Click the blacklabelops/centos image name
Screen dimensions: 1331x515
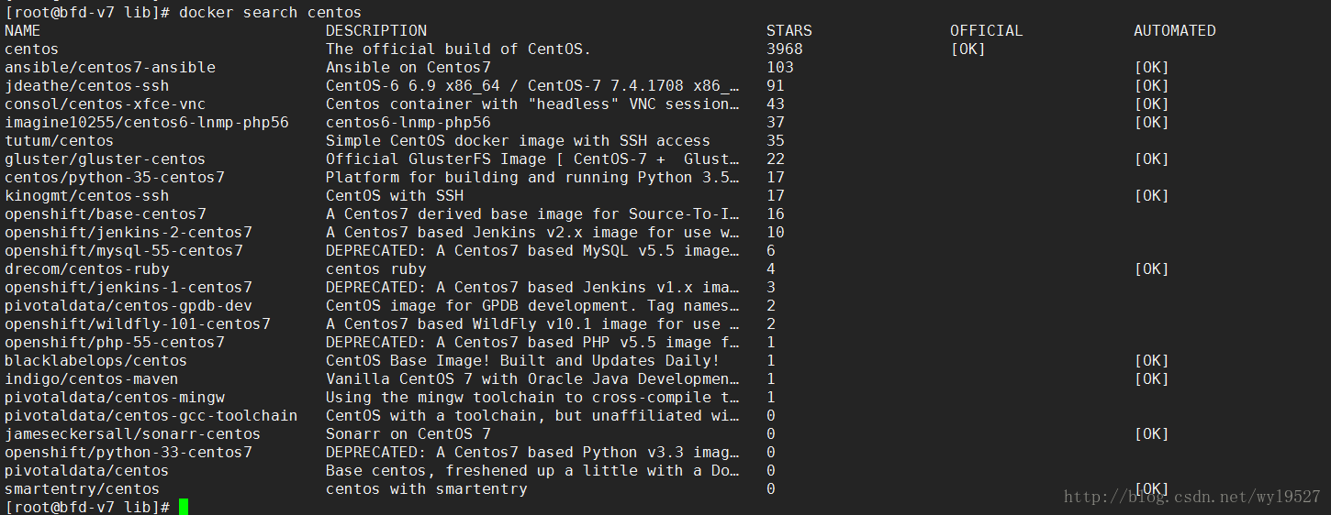click(x=96, y=360)
